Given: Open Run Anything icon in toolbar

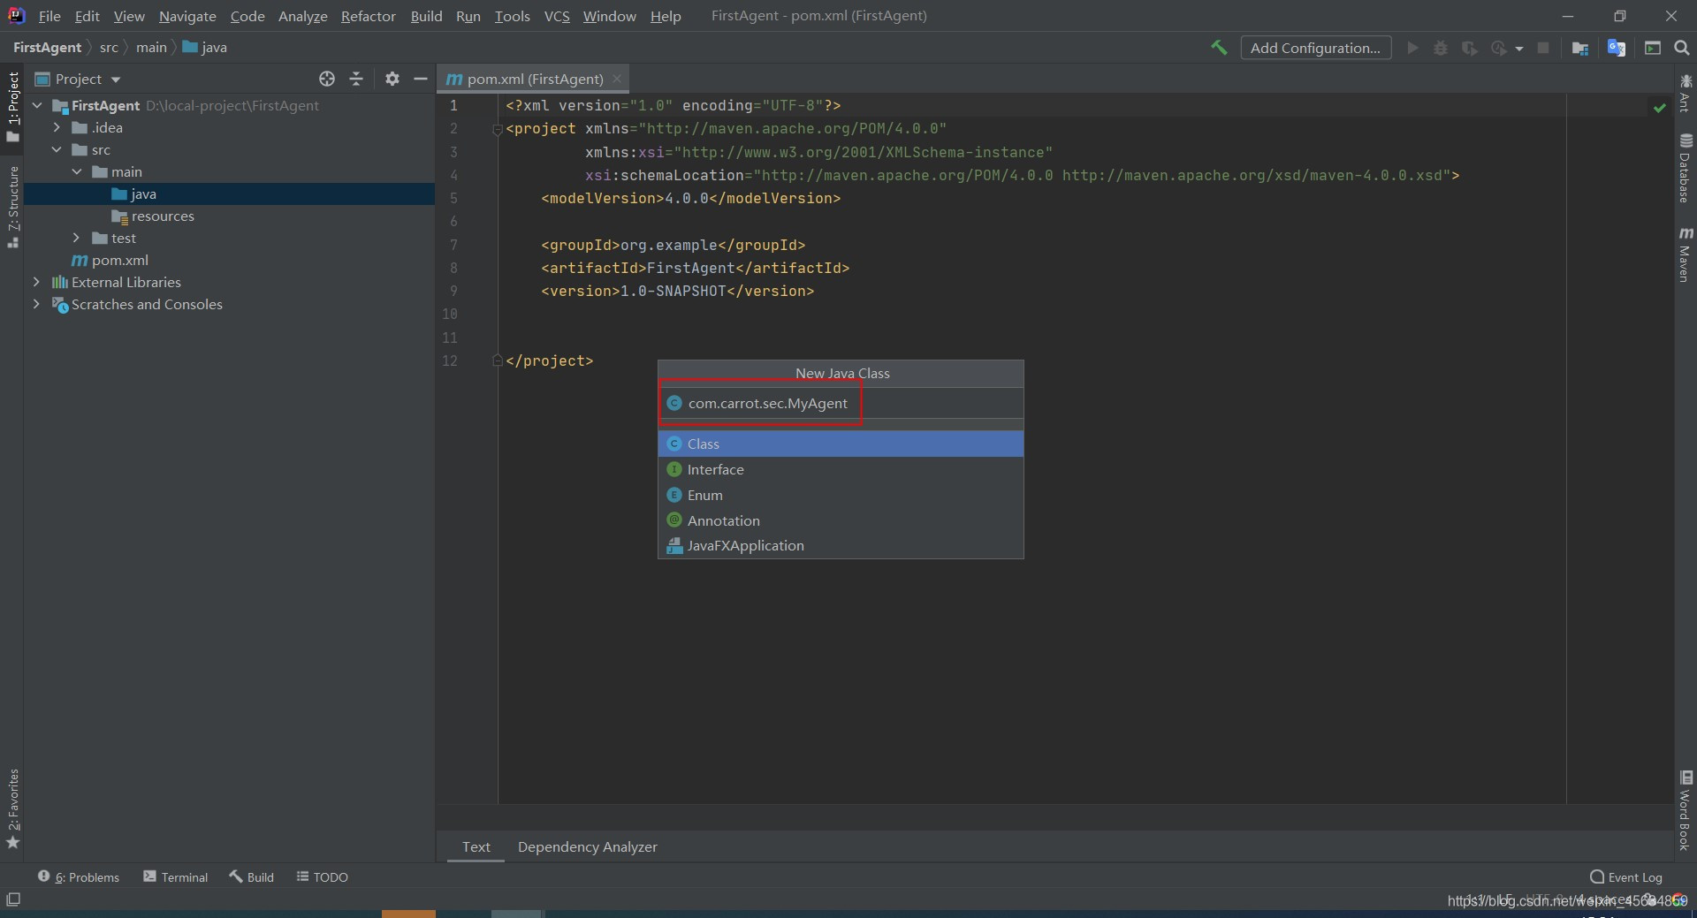Looking at the screenshot, I should tap(1653, 48).
